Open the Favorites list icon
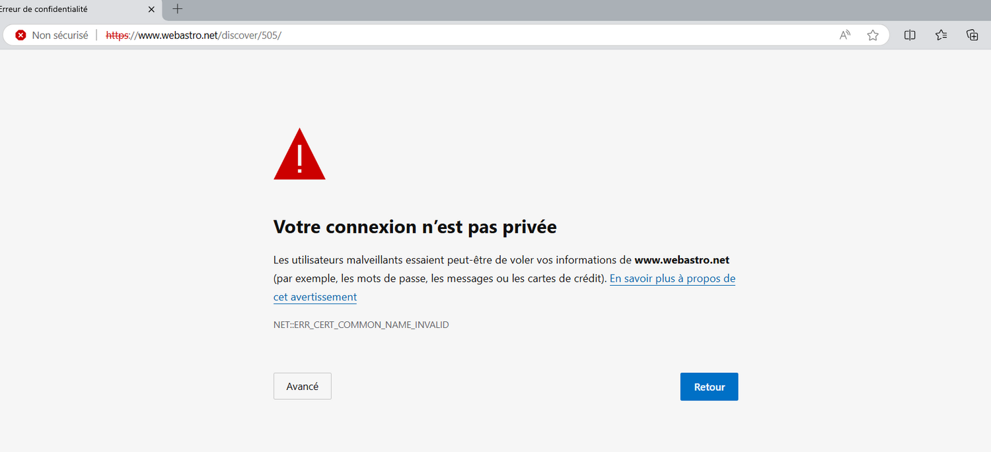991x452 pixels. [941, 35]
